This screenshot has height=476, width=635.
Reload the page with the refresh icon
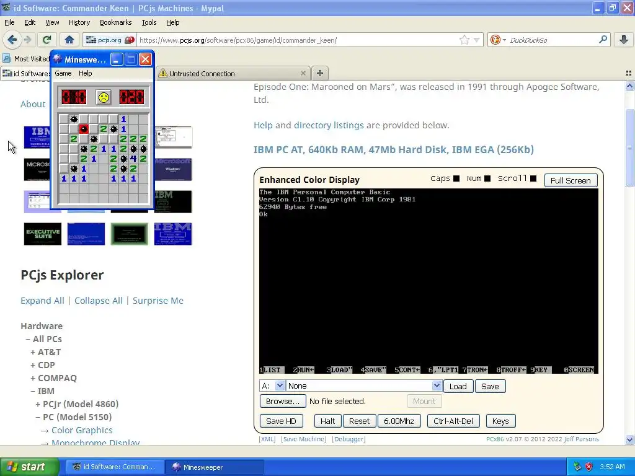click(47, 40)
